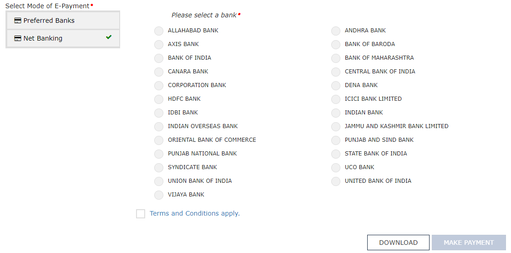Select United Bank of India option

[336, 181]
